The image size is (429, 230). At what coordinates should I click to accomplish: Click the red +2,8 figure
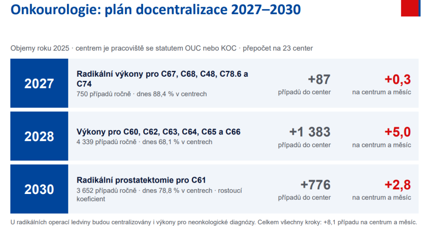point(398,185)
